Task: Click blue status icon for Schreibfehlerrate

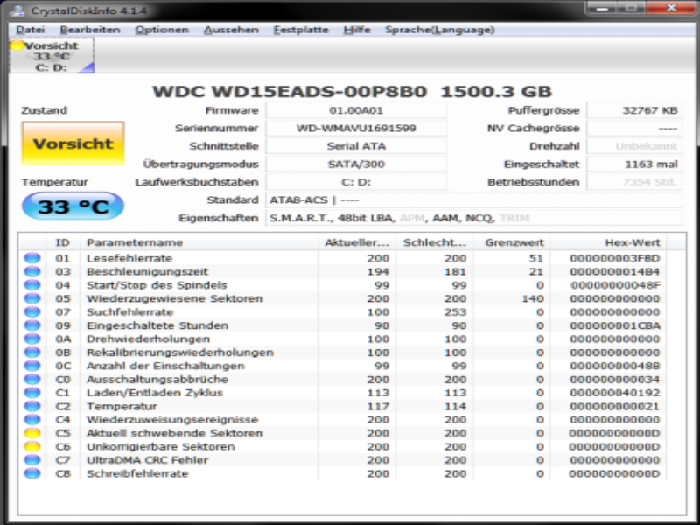Action: pyautogui.click(x=32, y=473)
